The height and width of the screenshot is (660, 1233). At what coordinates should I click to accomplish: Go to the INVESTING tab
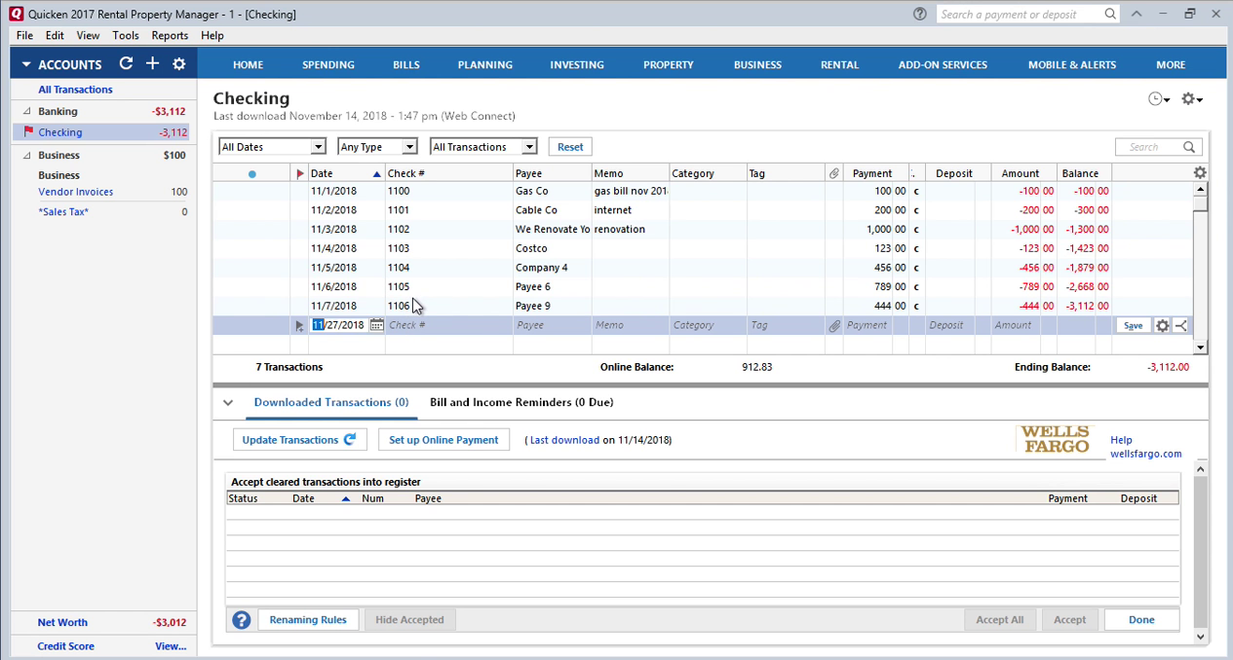coord(577,64)
